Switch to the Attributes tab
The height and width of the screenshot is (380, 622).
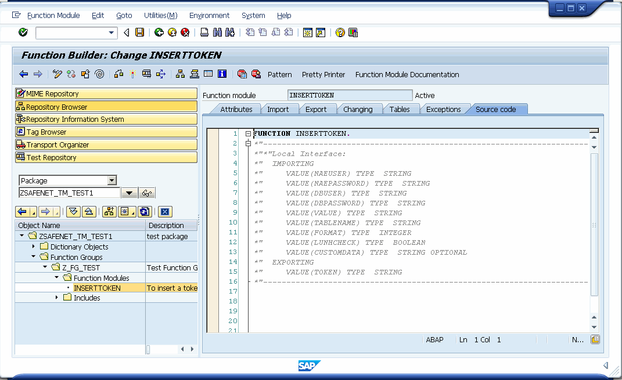click(x=236, y=110)
